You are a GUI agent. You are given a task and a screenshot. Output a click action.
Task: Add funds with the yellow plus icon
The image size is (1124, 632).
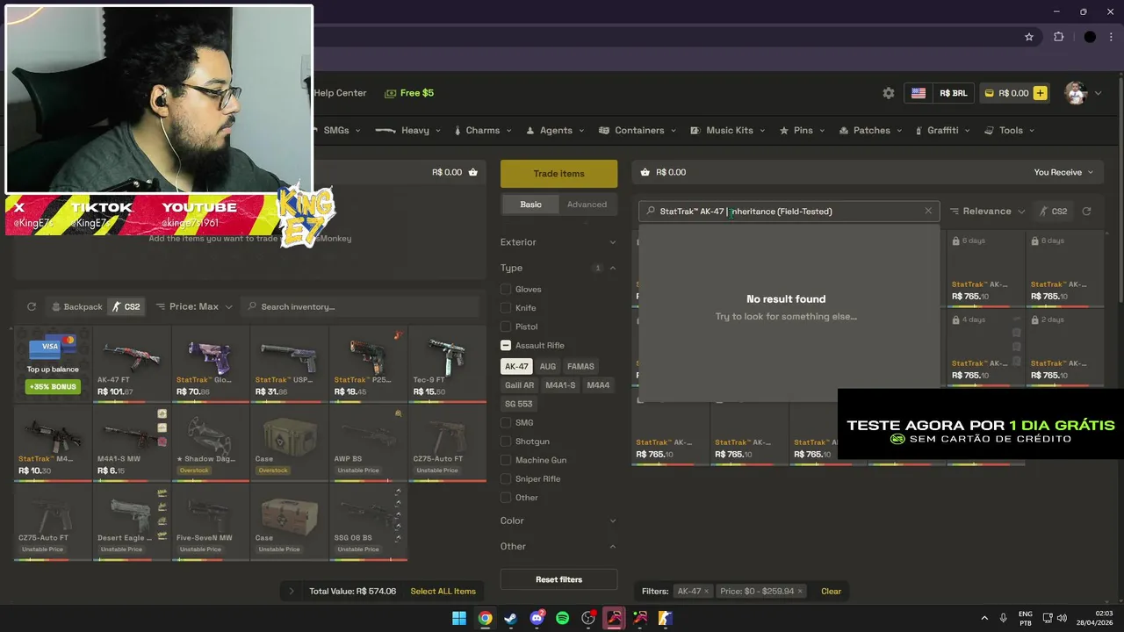click(1041, 93)
